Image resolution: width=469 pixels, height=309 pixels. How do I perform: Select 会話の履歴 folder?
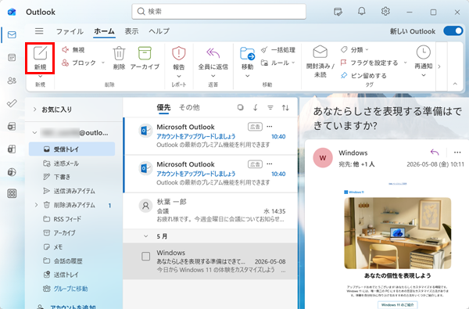72,261
